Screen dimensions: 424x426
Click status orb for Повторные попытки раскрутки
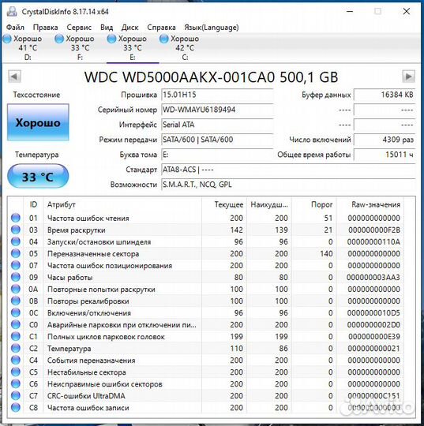pyautogui.click(x=16, y=289)
